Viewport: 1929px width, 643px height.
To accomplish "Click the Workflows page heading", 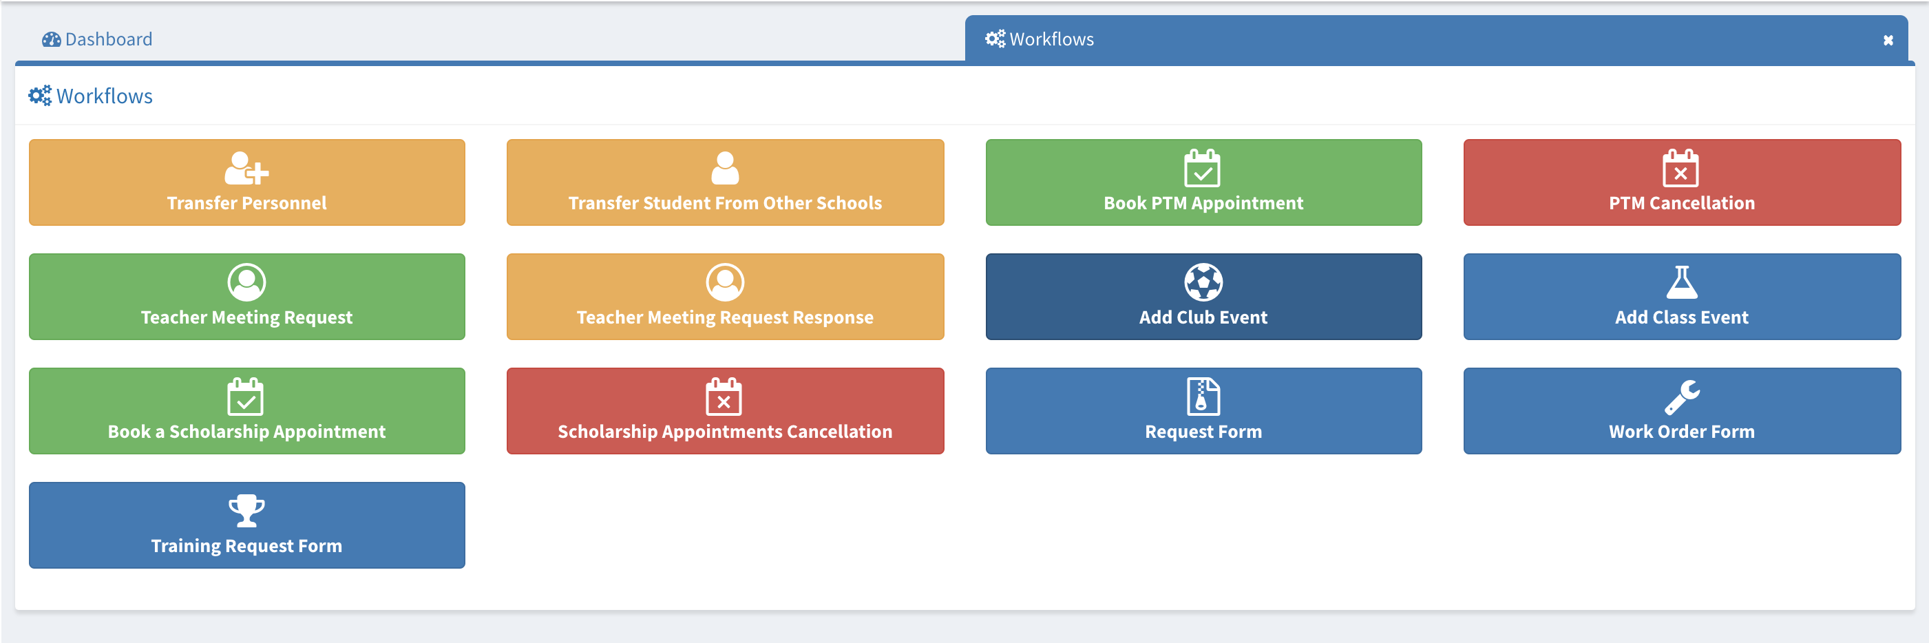I will pyautogui.click(x=104, y=96).
